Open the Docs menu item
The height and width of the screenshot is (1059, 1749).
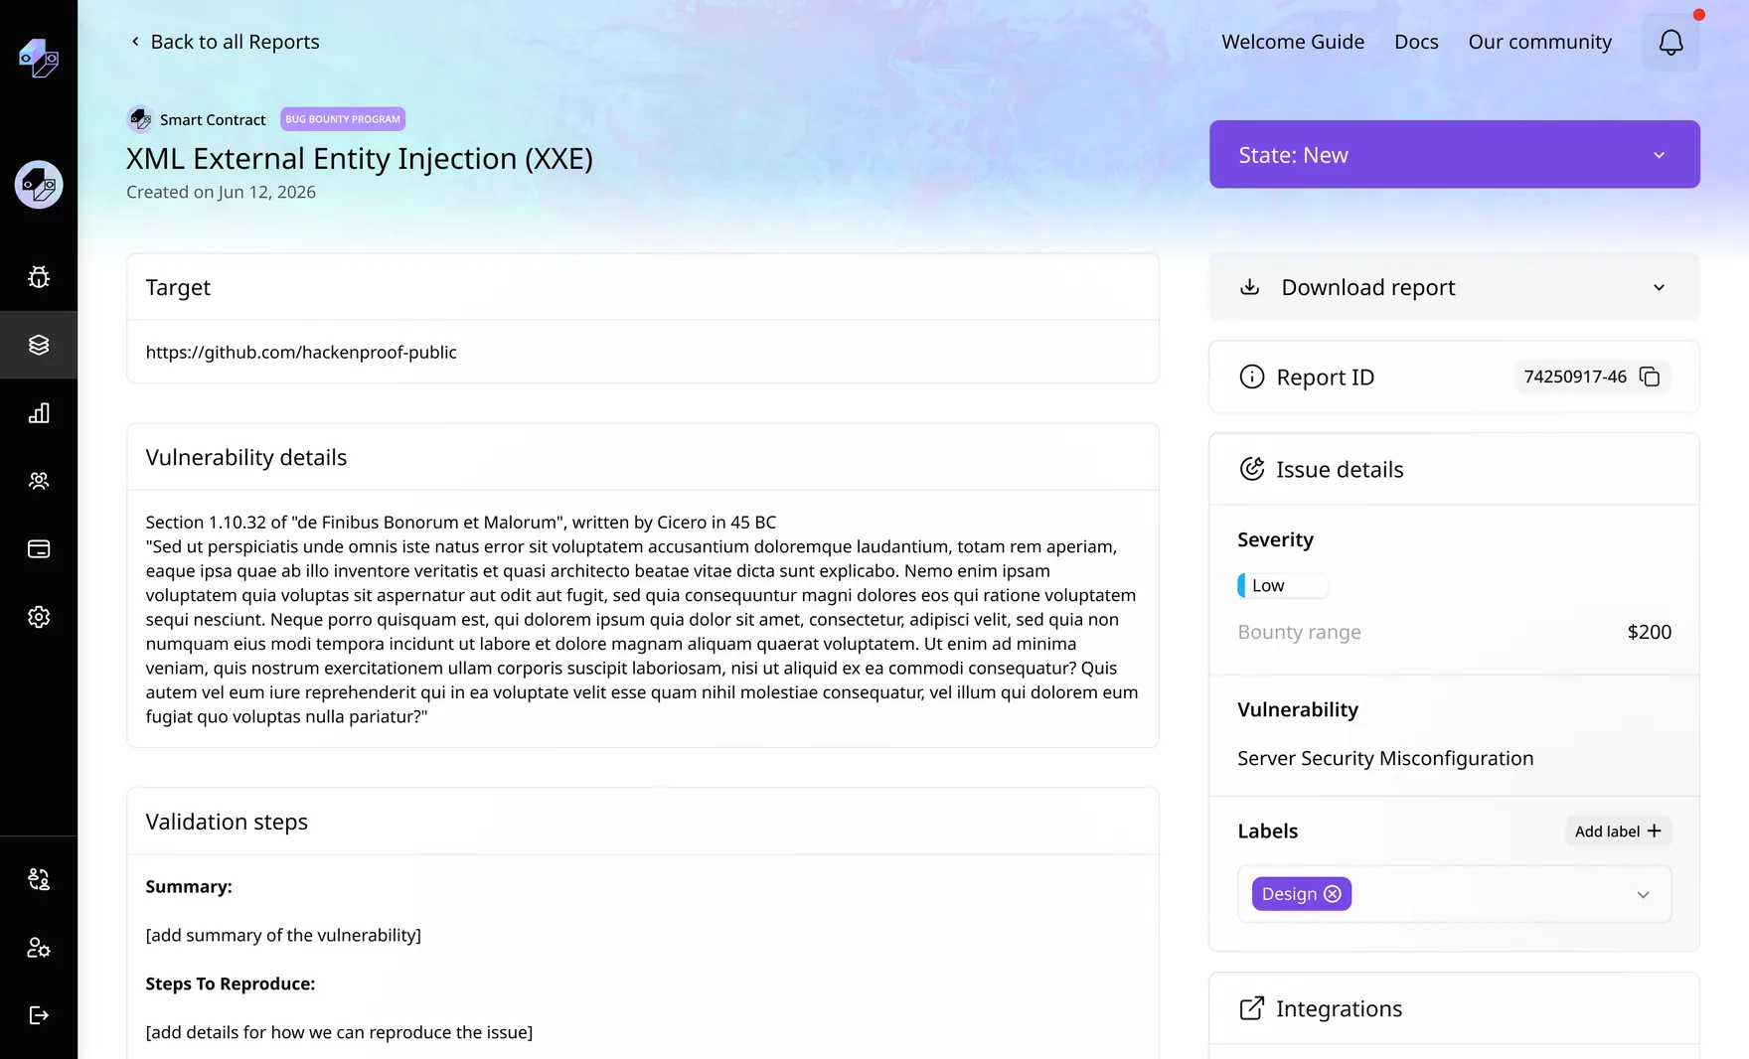coord(1416,42)
